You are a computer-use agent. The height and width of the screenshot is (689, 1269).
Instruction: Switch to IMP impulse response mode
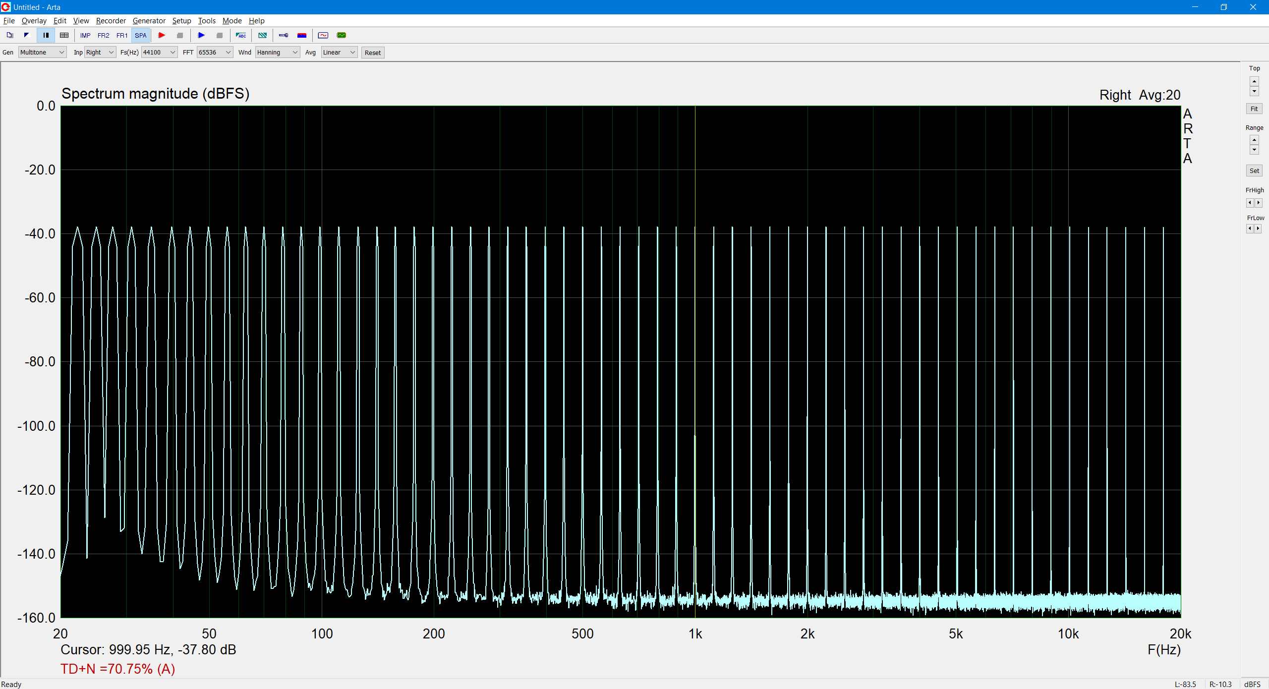click(x=85, y=35)
